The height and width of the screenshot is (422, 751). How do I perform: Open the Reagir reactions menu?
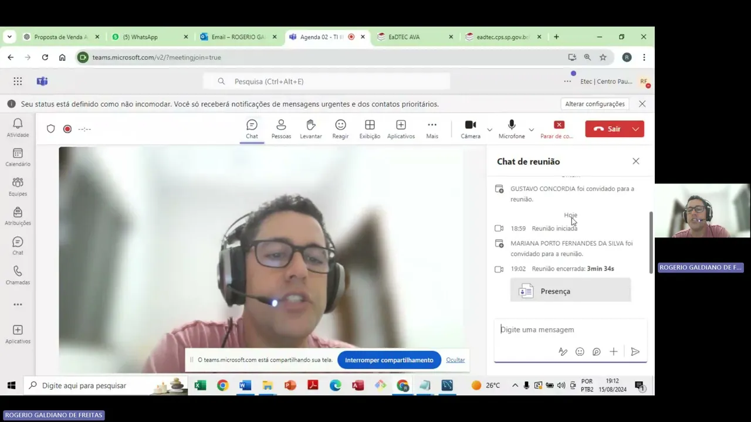pos(340,129)
